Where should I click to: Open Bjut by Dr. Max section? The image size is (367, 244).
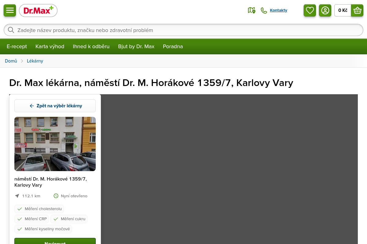[x=136, y=46]
